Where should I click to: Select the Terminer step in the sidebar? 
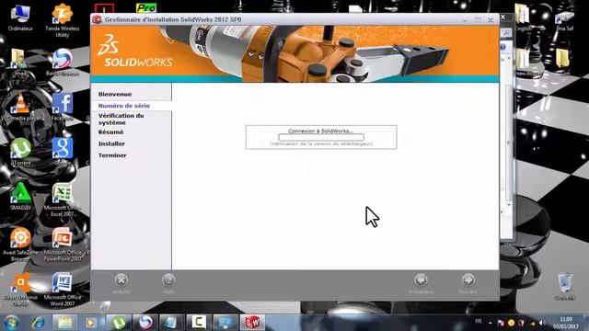112,155
